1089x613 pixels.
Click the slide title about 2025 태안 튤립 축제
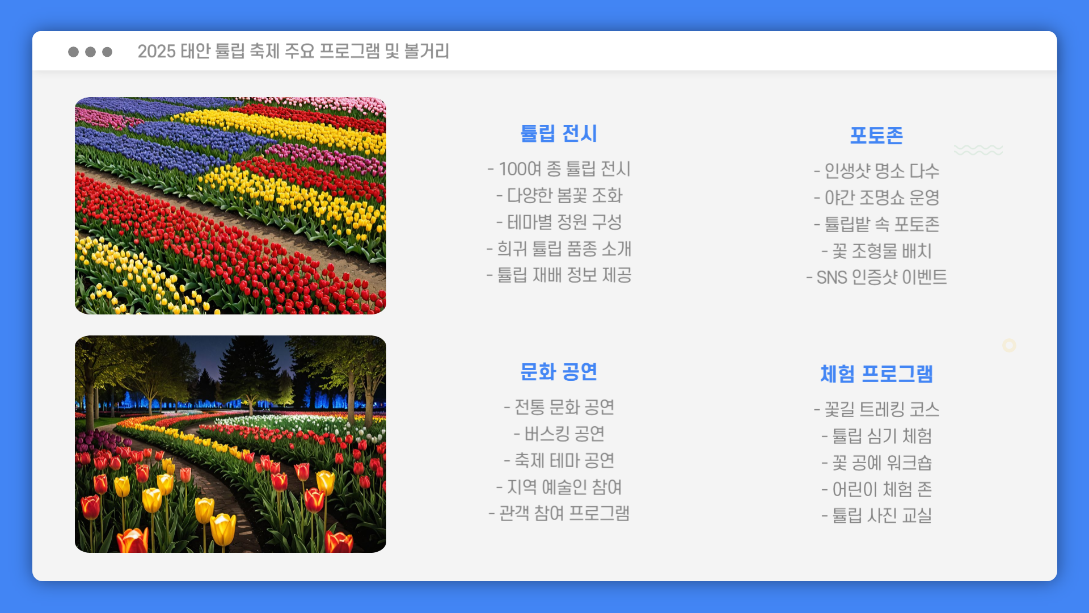click(x=293, y=52)
